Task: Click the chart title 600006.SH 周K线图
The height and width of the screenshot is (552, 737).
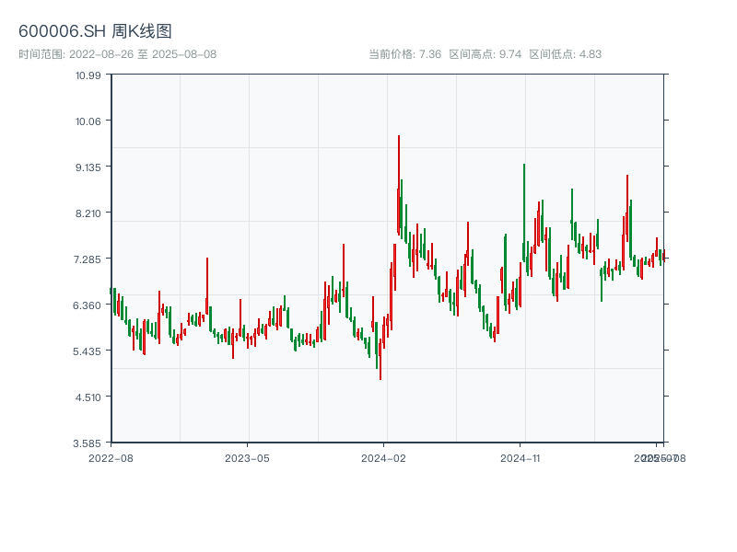Action: [95, 31]
